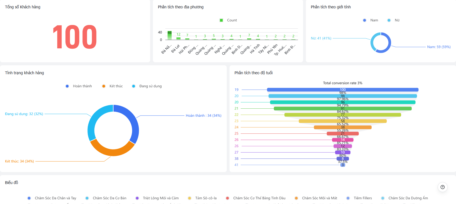
Task: Click the funnel age label 41
Action: [x=236, y=165]
